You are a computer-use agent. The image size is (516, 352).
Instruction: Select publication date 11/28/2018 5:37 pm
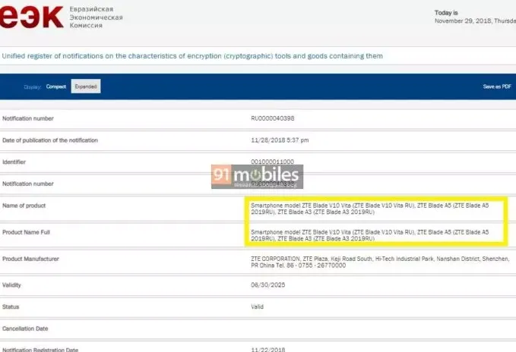click(x=280, y=140)
